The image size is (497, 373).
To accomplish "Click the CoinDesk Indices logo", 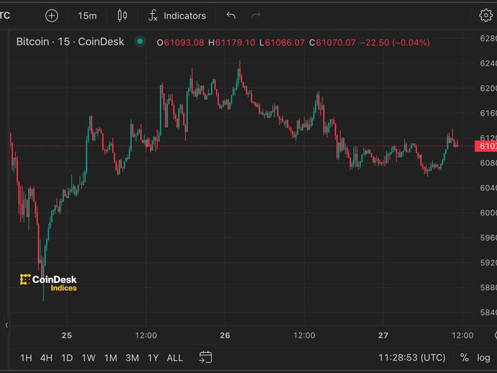I will pos(48,283).
